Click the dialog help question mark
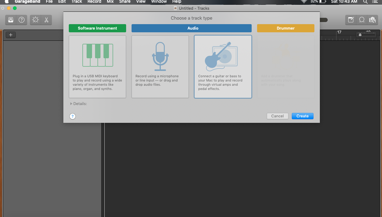 pos(72,116)
